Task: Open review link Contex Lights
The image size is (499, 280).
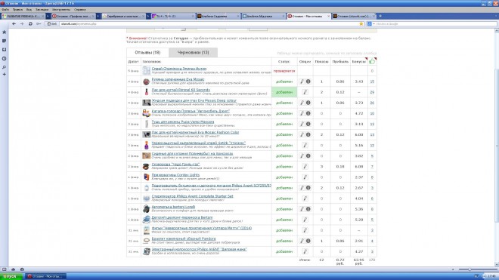Action: click(175, 175)
